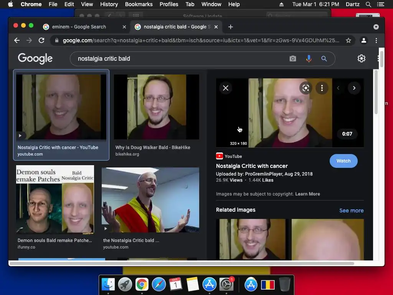View site info via padlock icon
This screenshot has width=393, height=295.
pyautogui.click(x=57, y=40)
